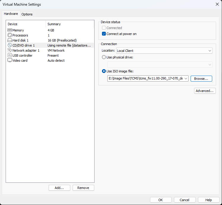Screen dimensions: 222x205
Task: Select the Network adapter 1 icon
Action: coord(10,50)
